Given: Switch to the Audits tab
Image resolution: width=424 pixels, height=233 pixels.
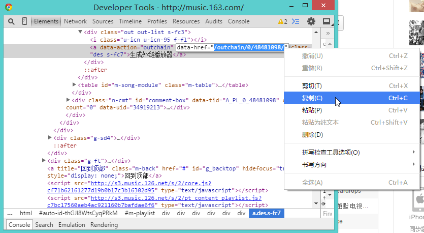Looking at the screenshot, I should click(214, 21).
